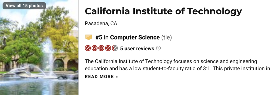
Task: Click the student-to-faculty ratio description line
Action: (x=178, y=69)
